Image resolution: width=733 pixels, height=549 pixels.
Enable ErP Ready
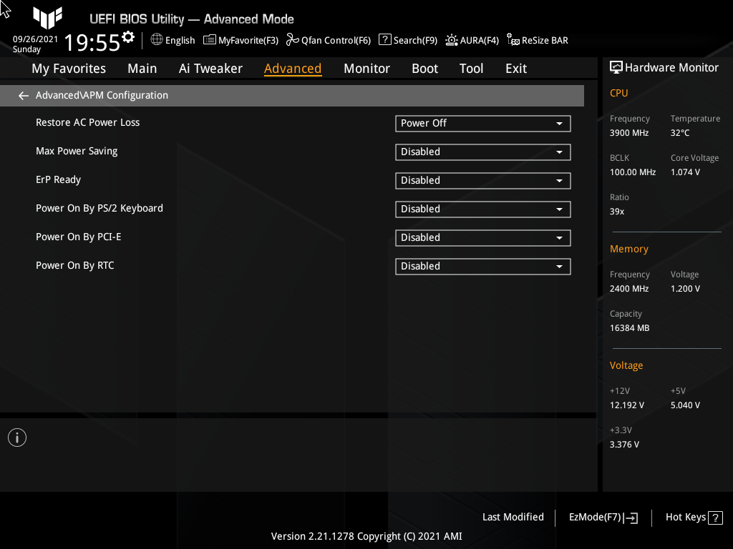pyautogui.click(x=482, y=180)
